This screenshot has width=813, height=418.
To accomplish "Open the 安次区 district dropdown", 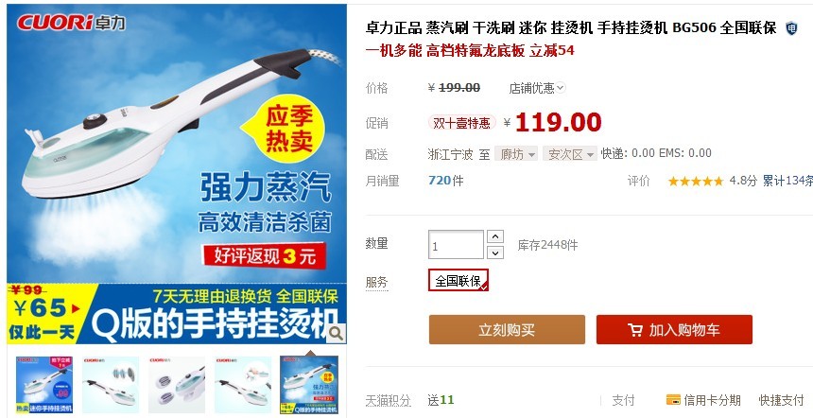I will pos(570,154).
